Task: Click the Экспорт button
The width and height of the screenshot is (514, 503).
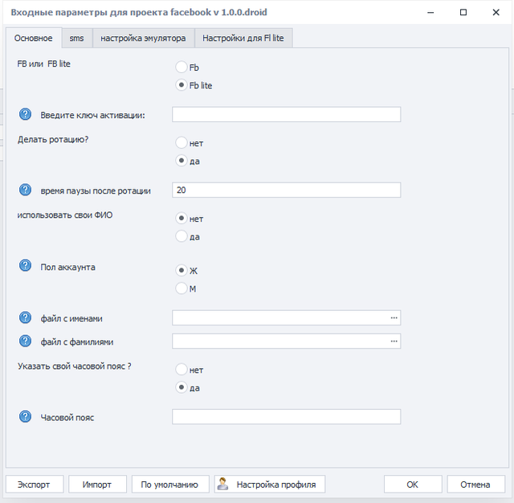Action: click(x=35, y=485)
